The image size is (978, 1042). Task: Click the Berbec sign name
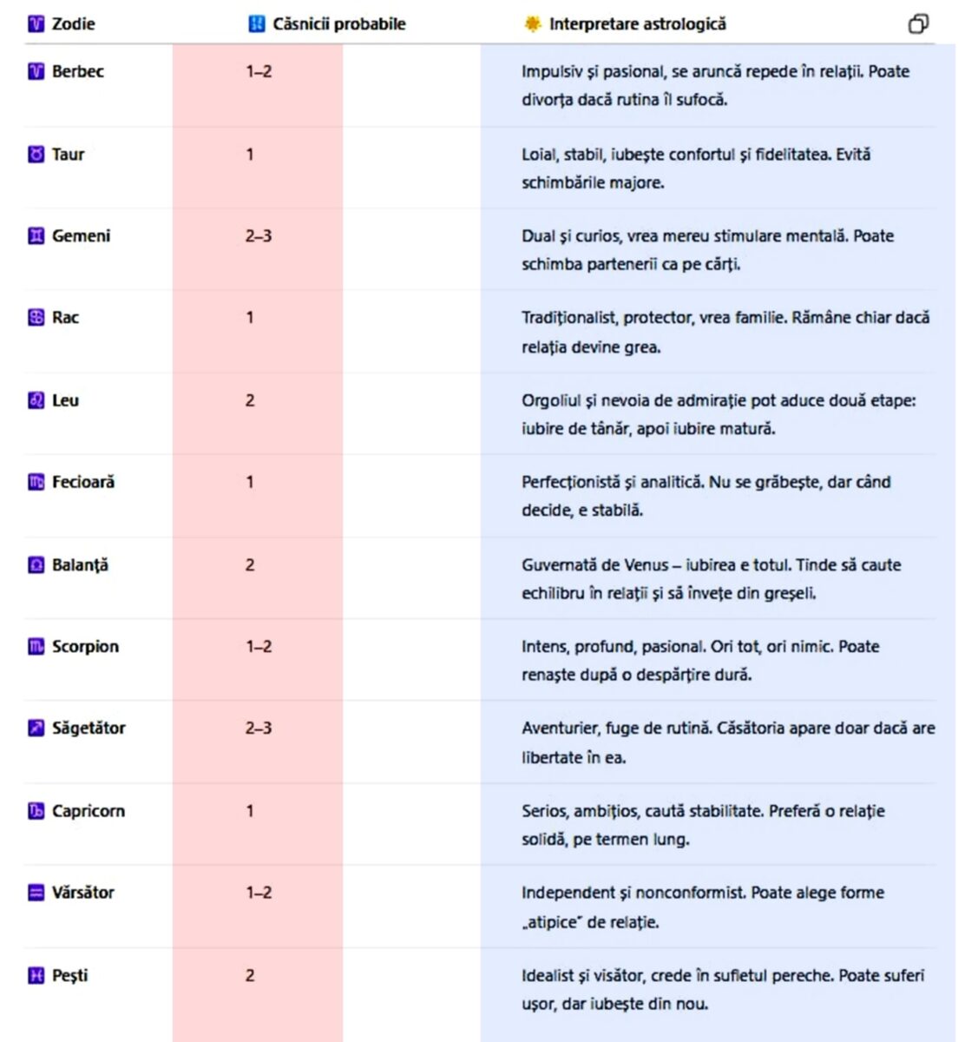pos(78,71)
